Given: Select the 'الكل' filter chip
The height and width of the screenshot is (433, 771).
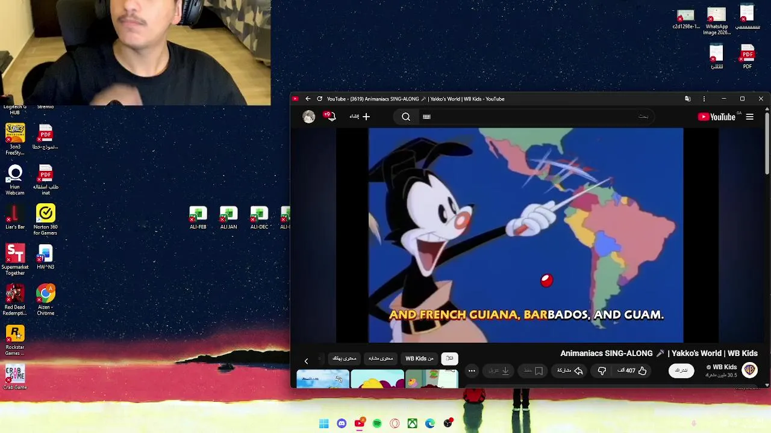Looking at the screenshot, I should pos(449,358).
